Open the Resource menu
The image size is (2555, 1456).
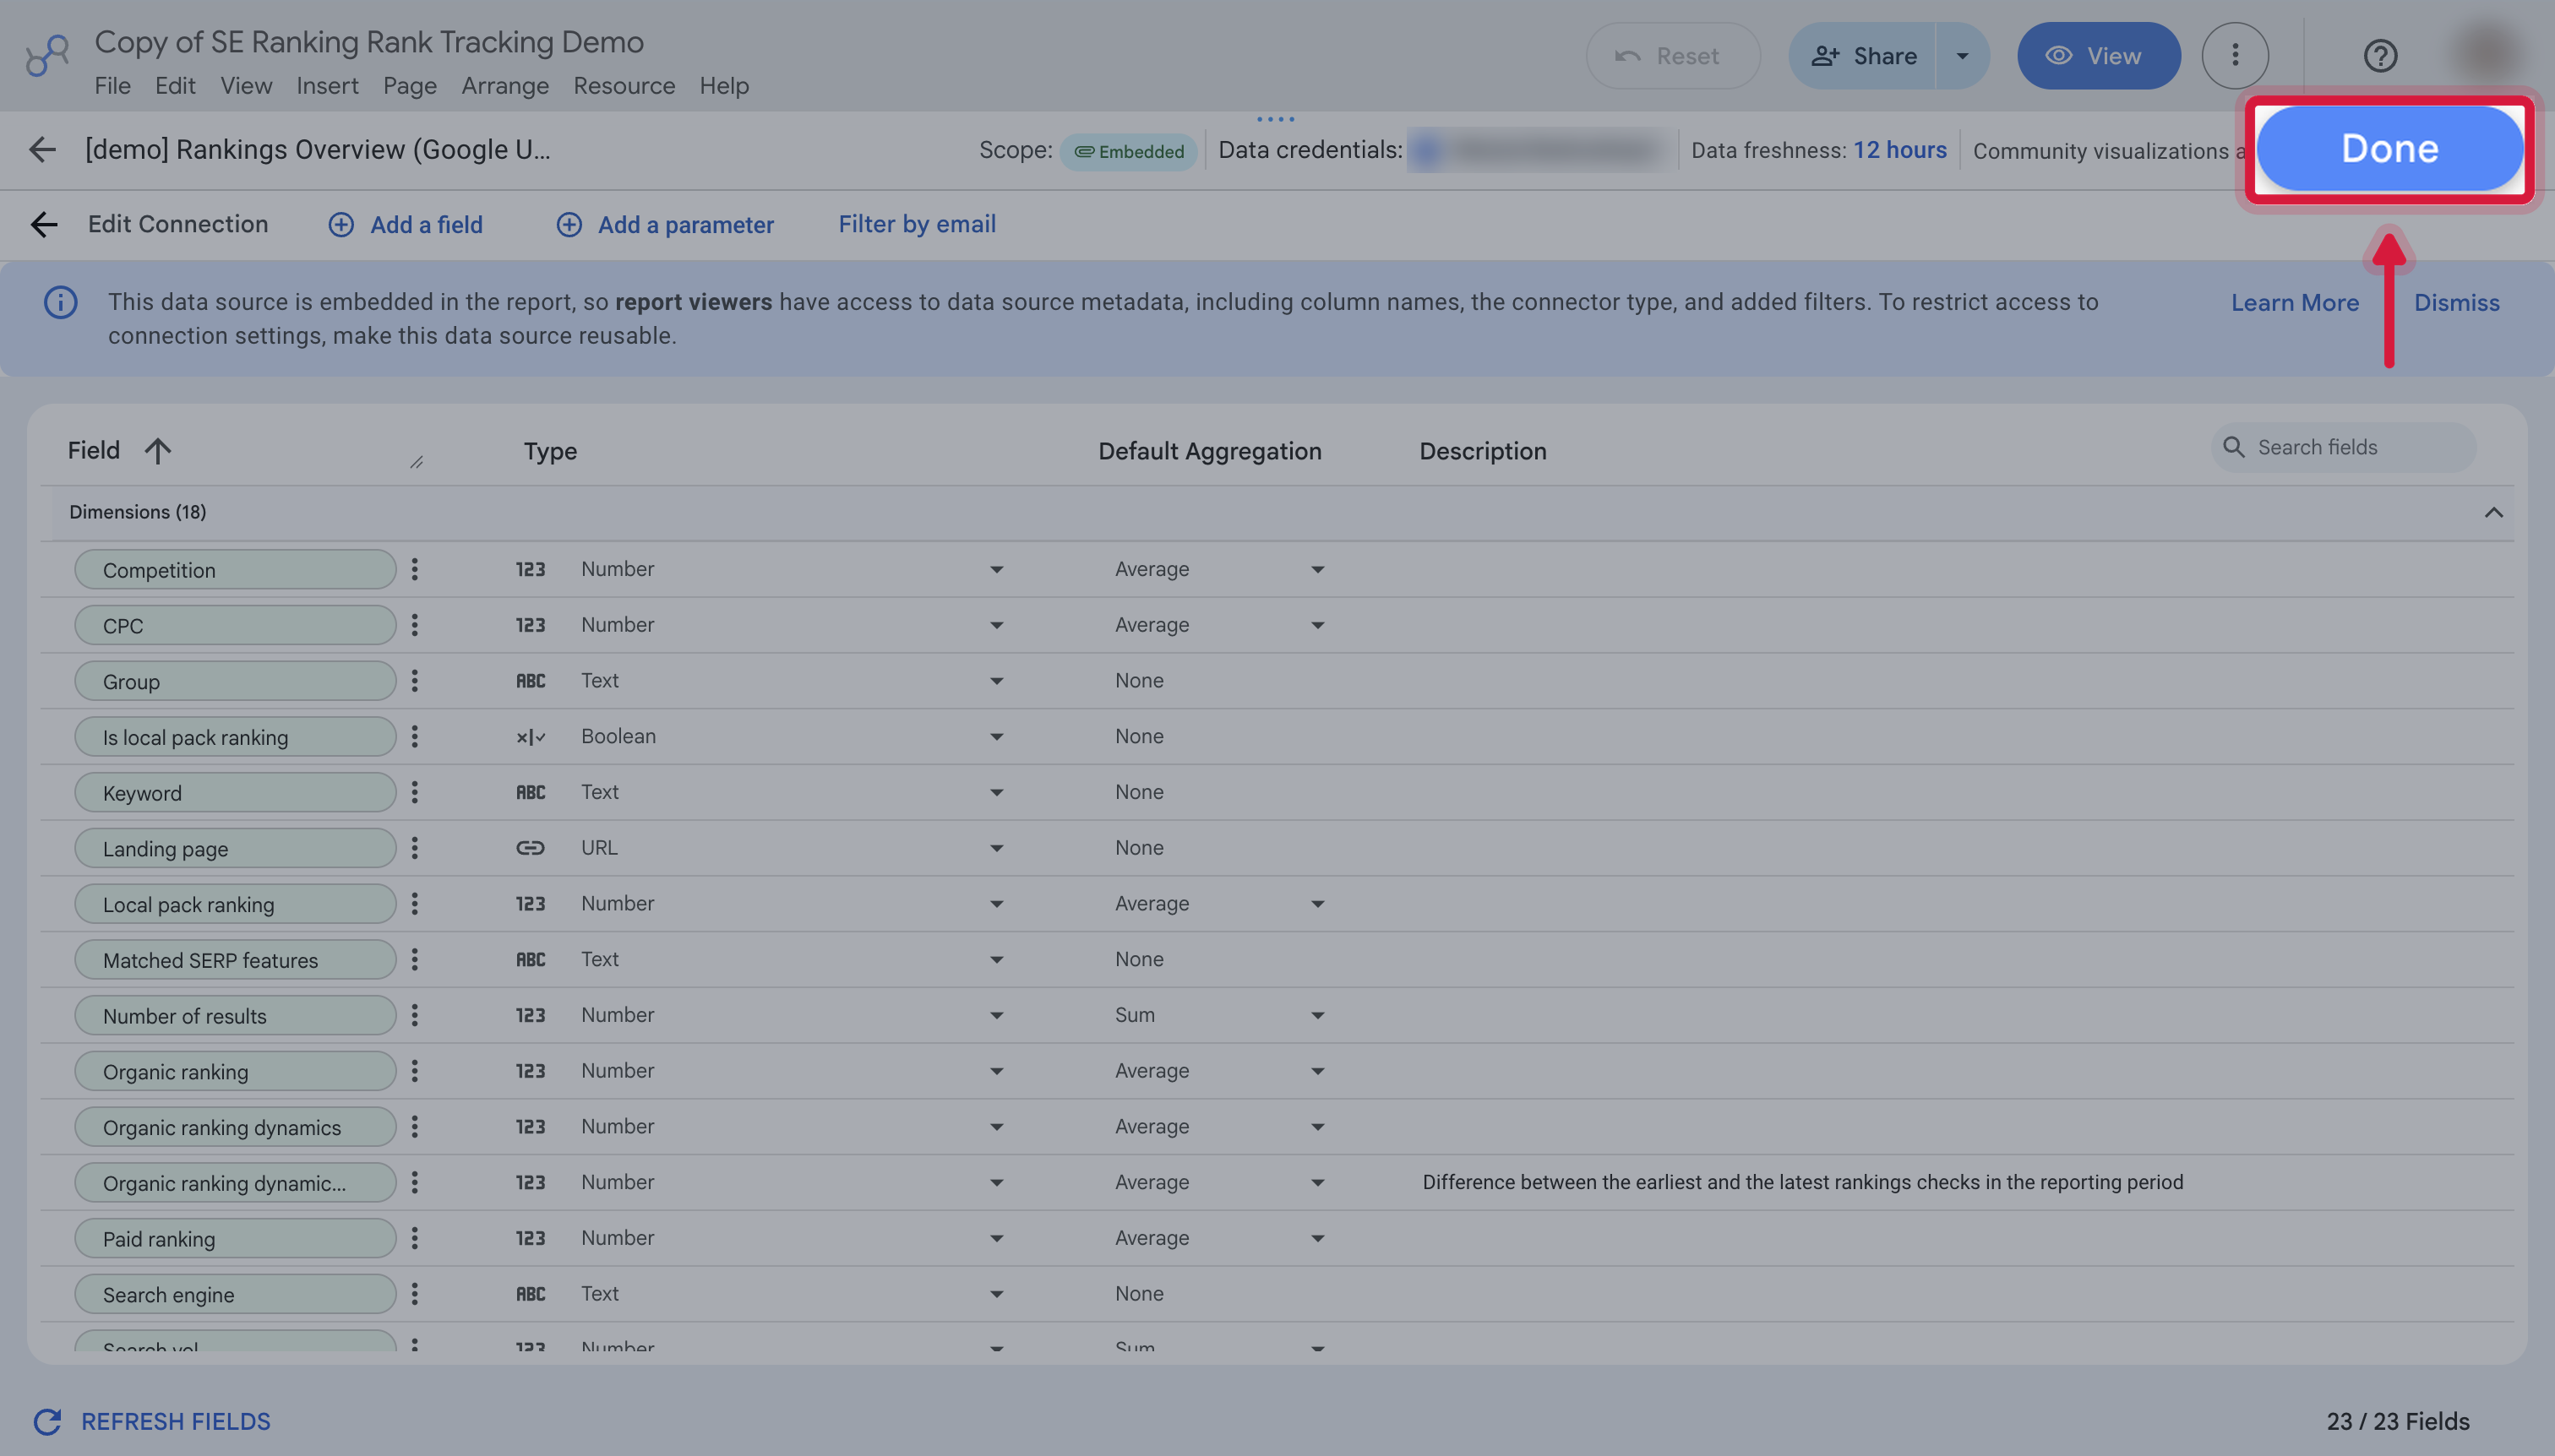point(624,86)
